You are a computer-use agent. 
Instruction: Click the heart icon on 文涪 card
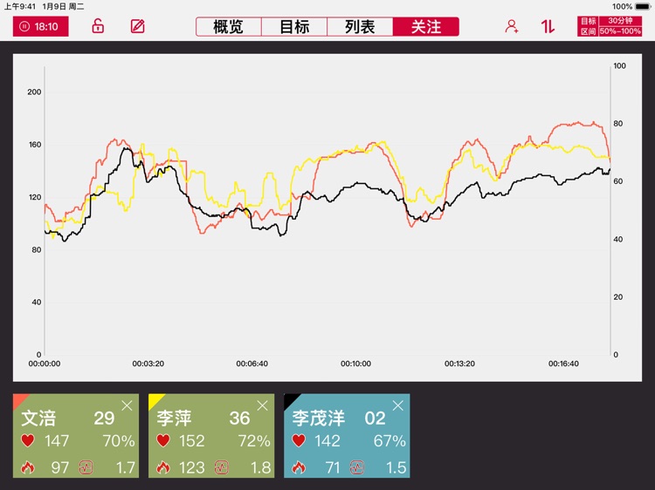[x=28, y=440]
